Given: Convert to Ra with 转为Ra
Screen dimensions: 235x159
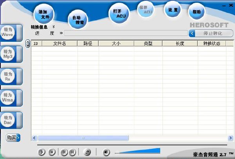Looking at the screenshot, I should [11, 77].
